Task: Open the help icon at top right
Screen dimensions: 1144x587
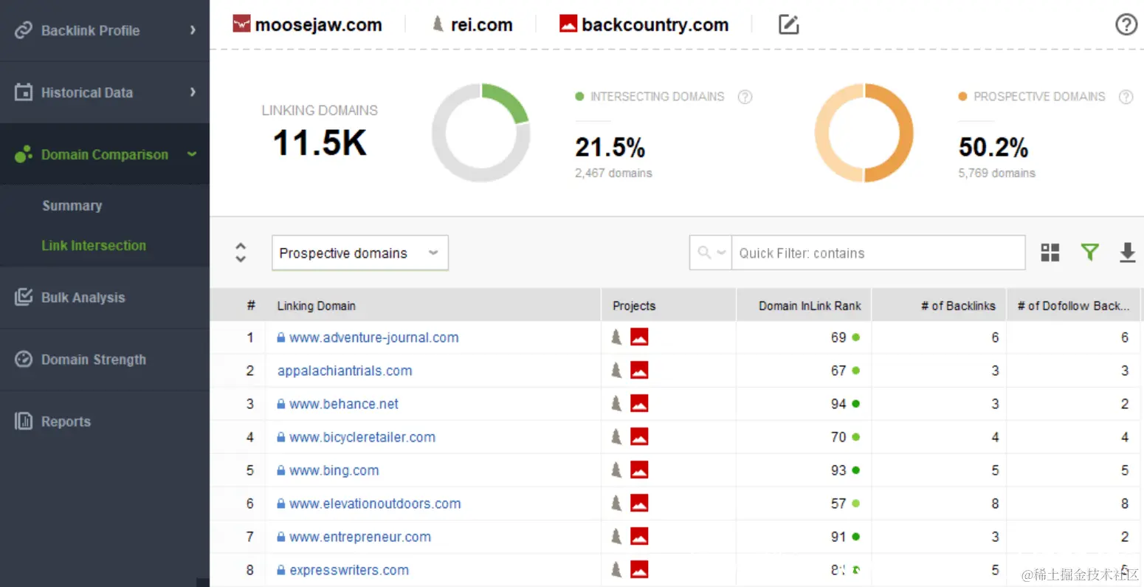Action: coord(1126,24)
